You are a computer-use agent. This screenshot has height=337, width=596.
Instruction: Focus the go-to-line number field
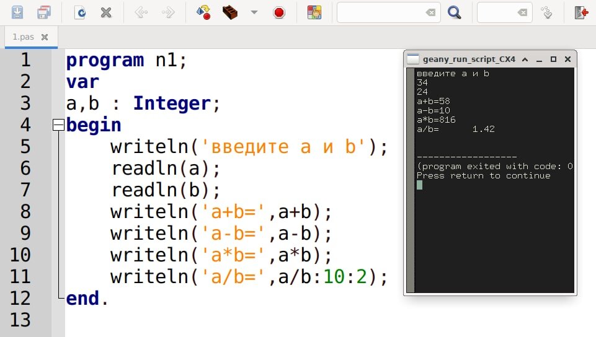(497, 12)
